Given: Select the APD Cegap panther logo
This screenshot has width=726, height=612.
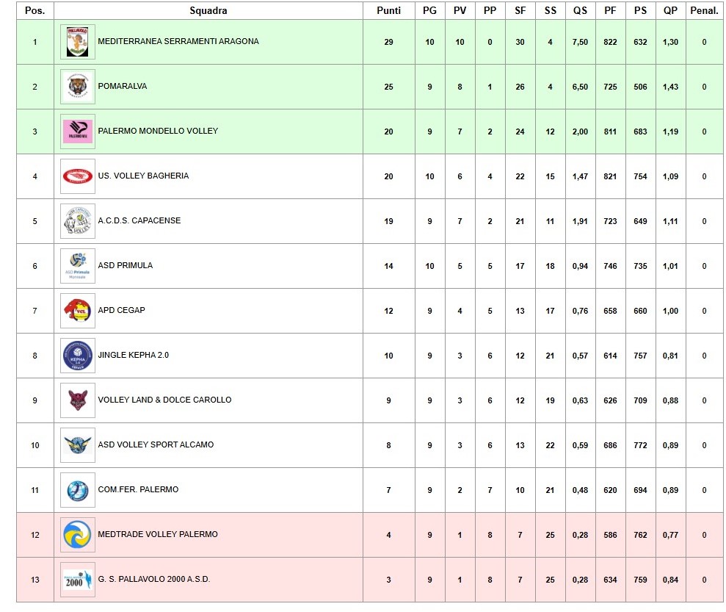Looking at the screenshot, I should (77, 311).
